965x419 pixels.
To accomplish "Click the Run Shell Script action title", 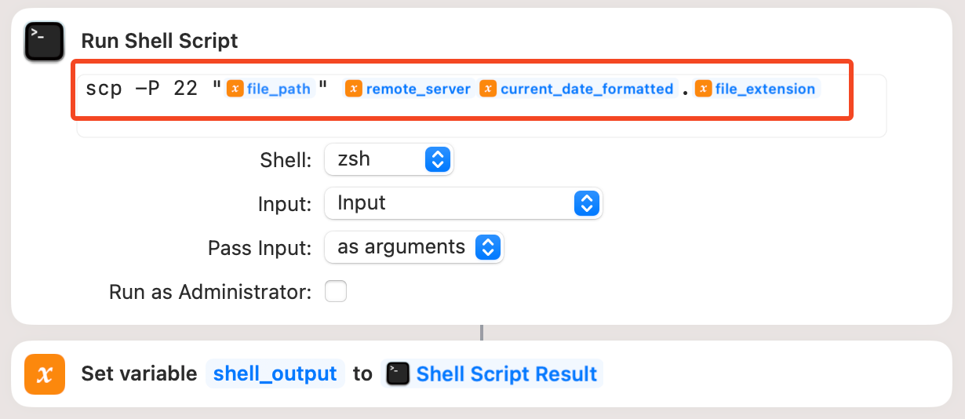I will tap(159, 41).
